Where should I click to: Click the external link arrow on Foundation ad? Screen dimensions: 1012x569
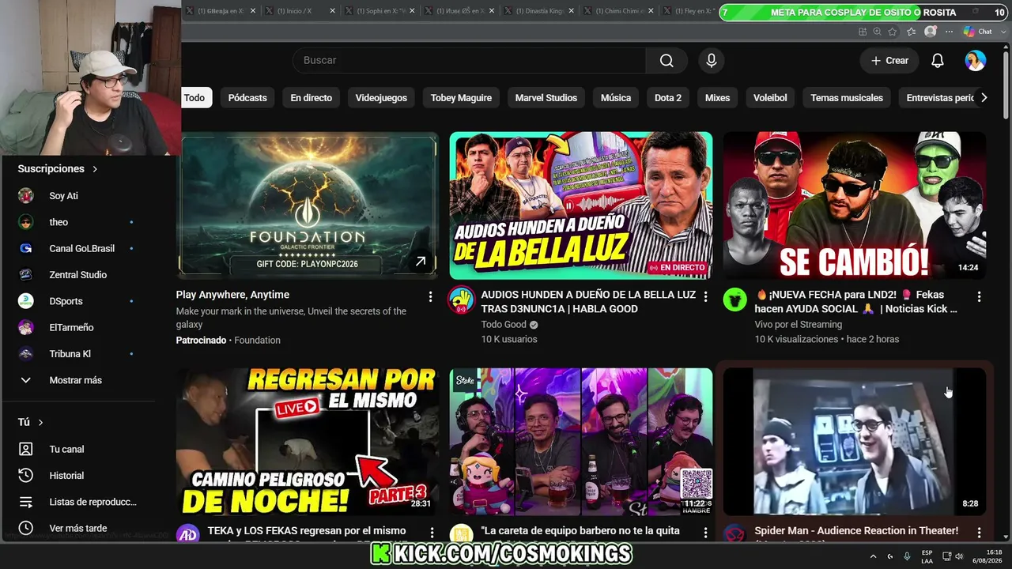pos(421,261)
